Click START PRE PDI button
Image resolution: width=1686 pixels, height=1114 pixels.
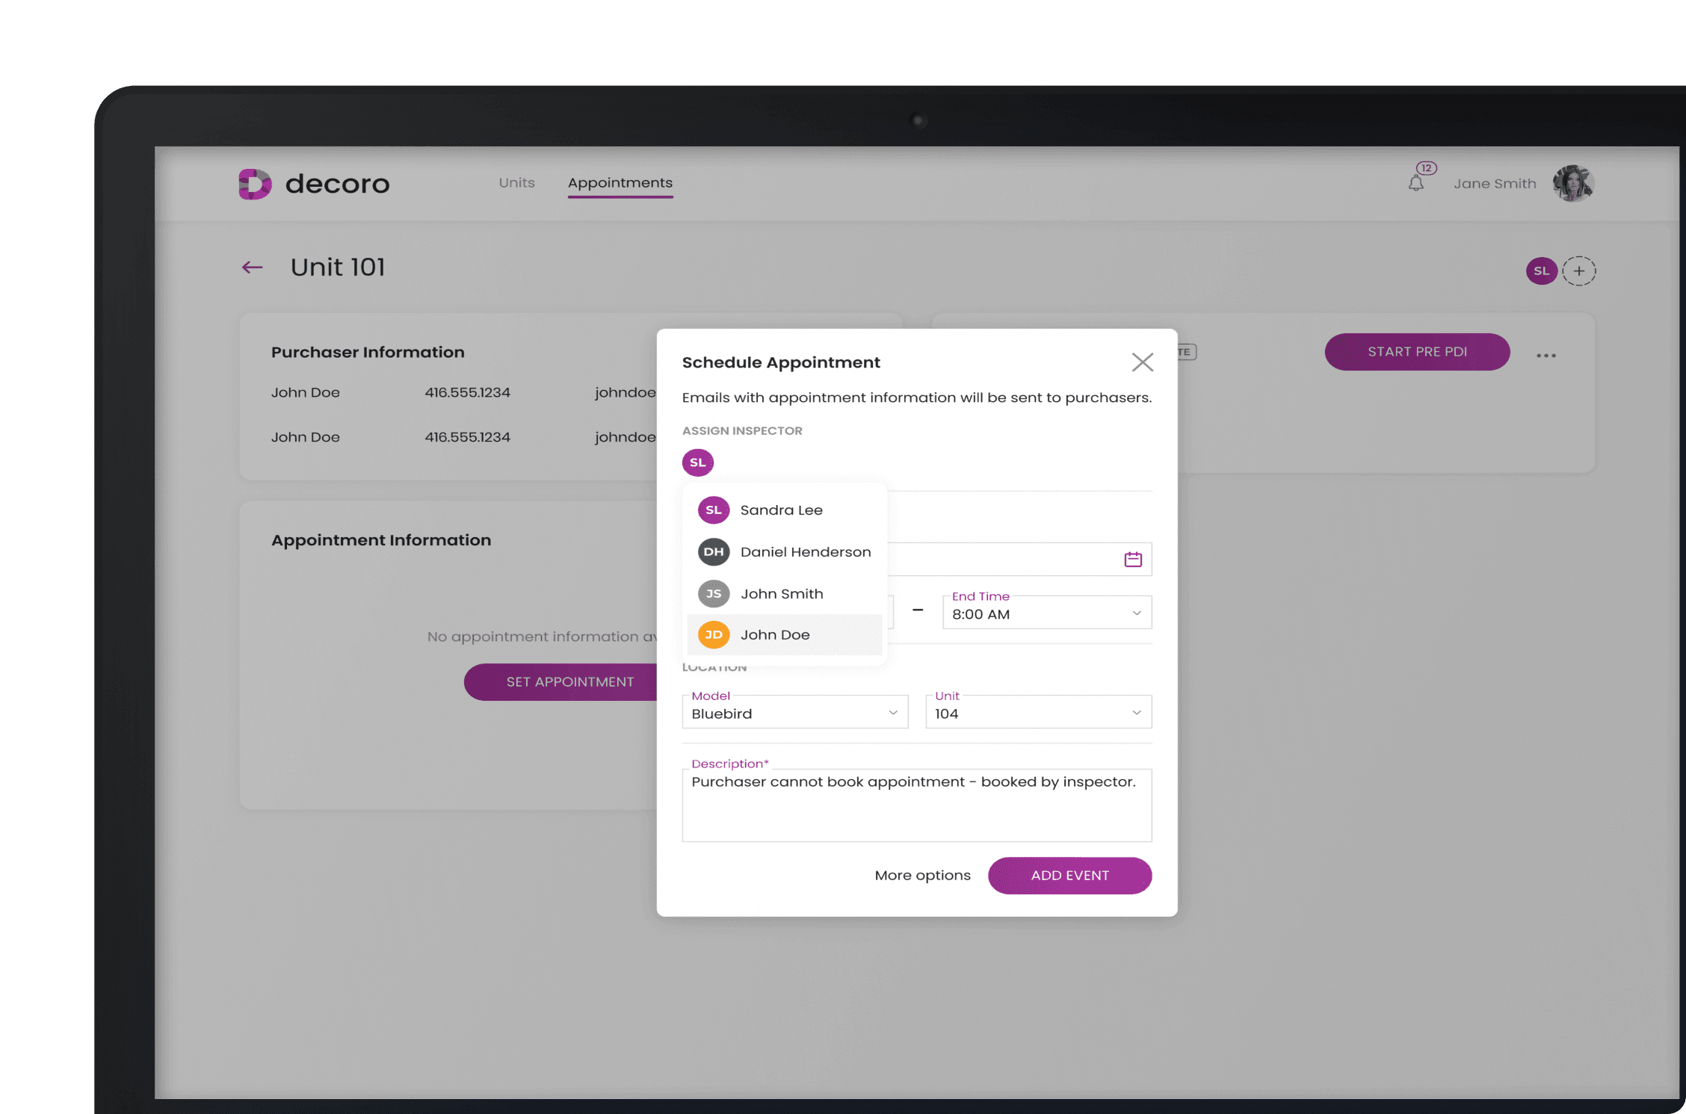(x=1417, y=352)
